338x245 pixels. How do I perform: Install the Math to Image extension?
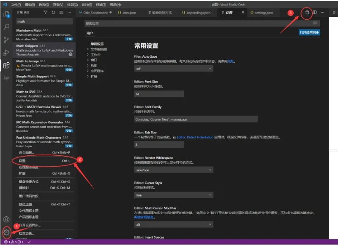pyautogui.click(x=69, y=70)
